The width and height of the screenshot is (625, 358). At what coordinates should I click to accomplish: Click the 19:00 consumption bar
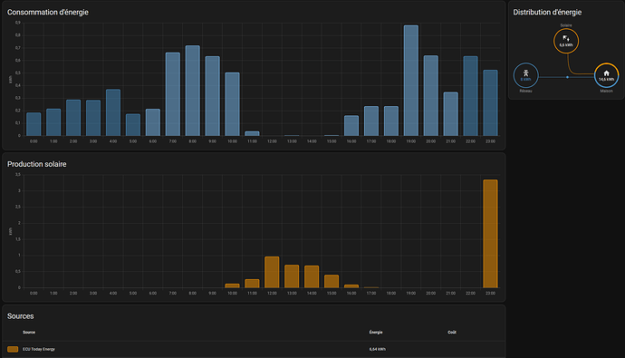click(x=411, y=81)
